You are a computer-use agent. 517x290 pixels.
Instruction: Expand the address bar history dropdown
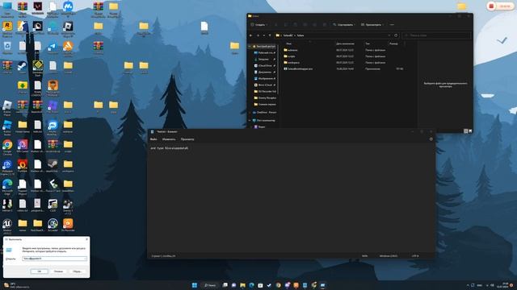tap(389, 35)
